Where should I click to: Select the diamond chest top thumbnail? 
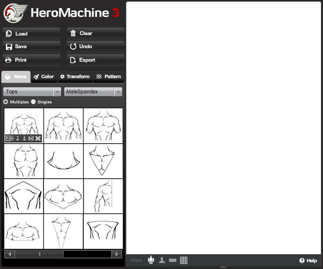point(63,196)
